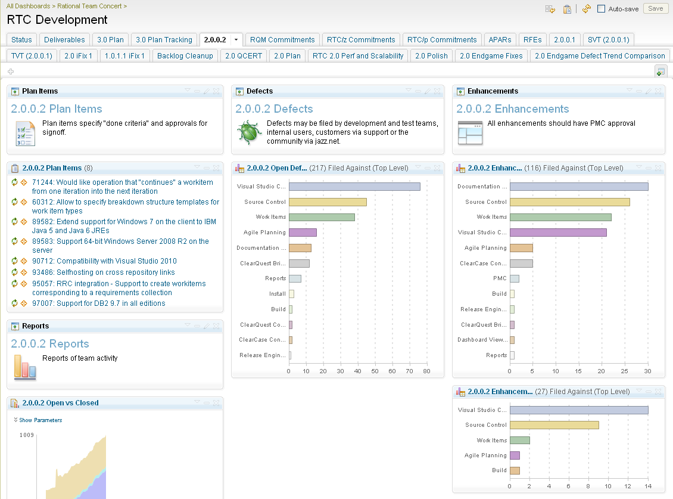Open plan item 97007 Support for DB2 9.7
This screenshot has width=673, height=499.
click(x=99, y=303)
